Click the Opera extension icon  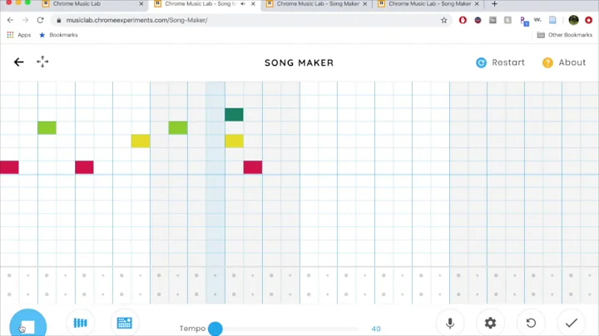[x=463, y=20]
